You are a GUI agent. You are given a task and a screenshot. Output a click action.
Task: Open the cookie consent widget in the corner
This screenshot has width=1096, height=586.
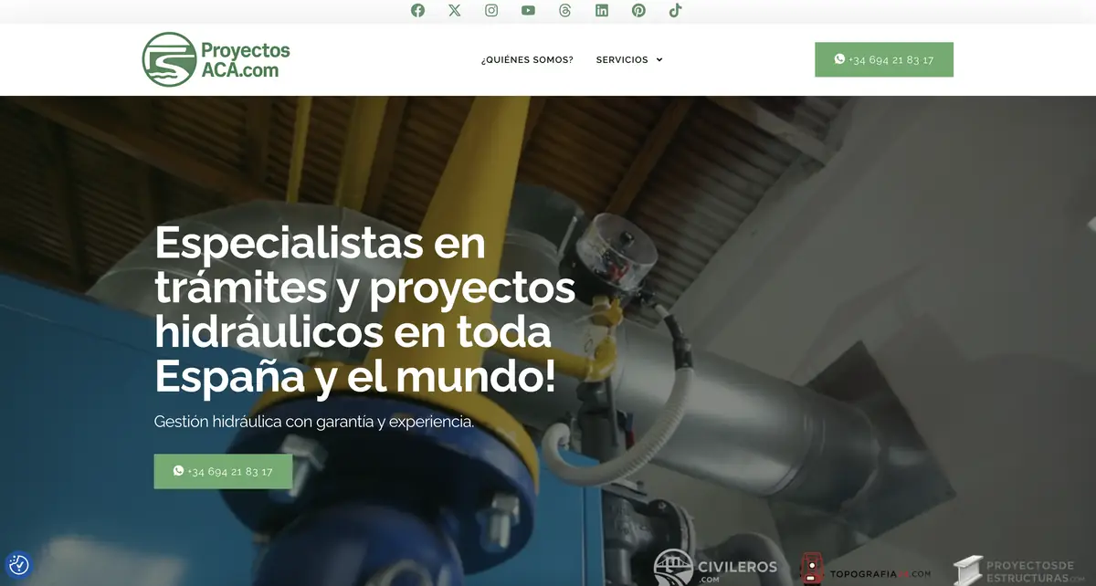coord(20,565)
